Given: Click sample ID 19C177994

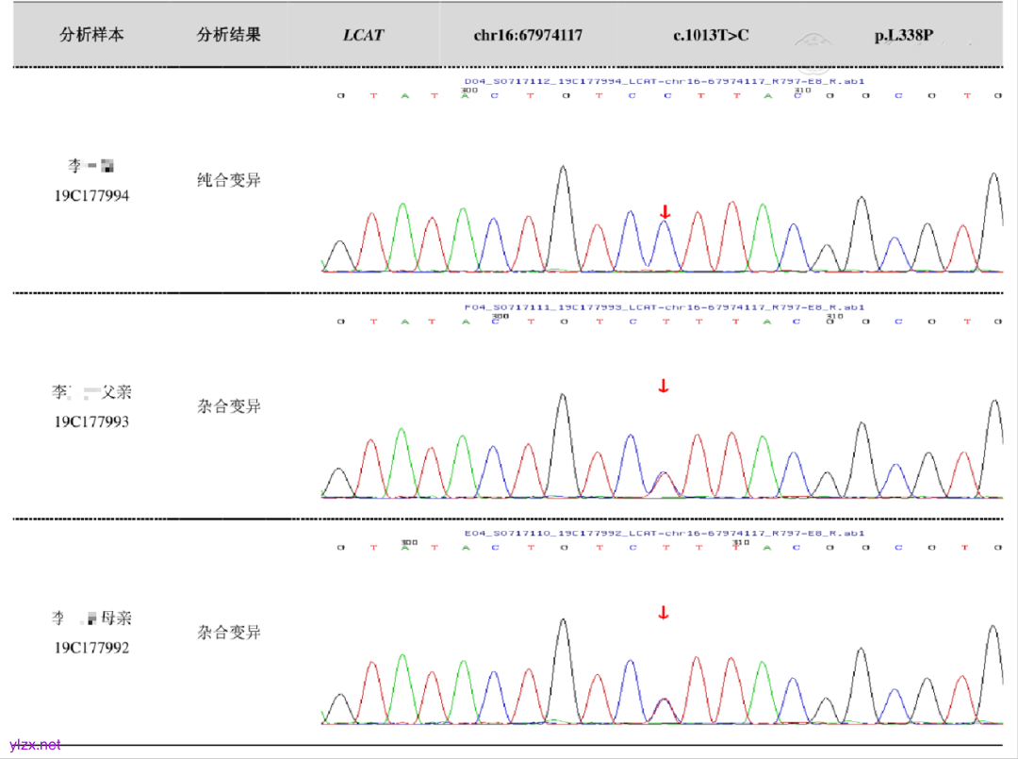Looking at the screenshot, I should [x=91, y=196].
